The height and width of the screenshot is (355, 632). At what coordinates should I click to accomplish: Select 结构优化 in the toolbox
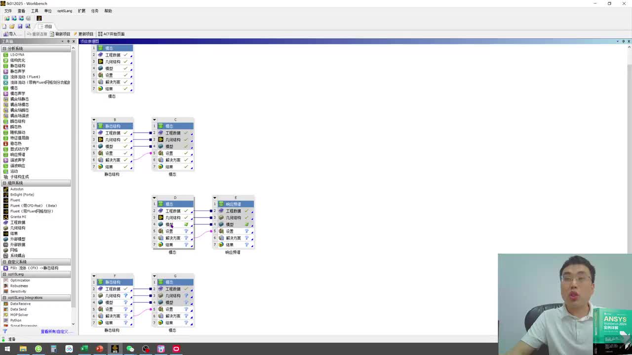click(x=17, y=60)
